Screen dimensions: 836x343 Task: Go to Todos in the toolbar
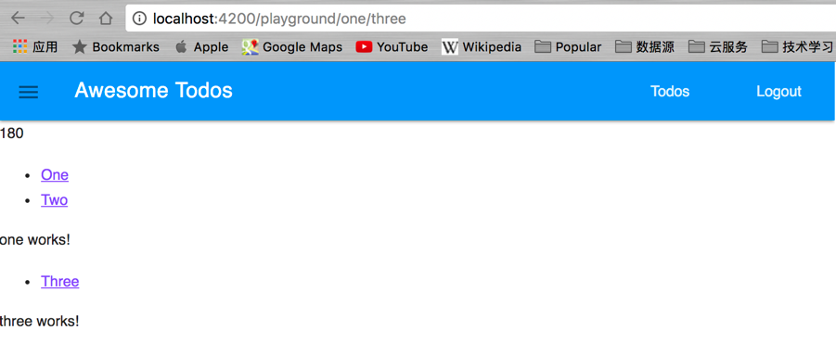pos(670,92)
